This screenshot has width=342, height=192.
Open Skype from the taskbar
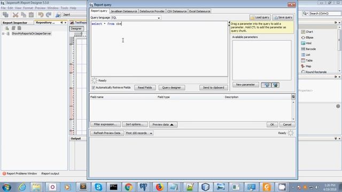98,187
